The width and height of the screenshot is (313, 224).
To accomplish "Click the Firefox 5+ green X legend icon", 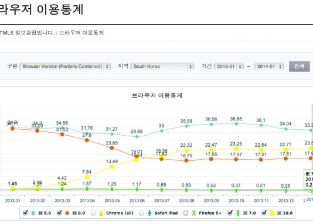I will [x=194, y=213].
